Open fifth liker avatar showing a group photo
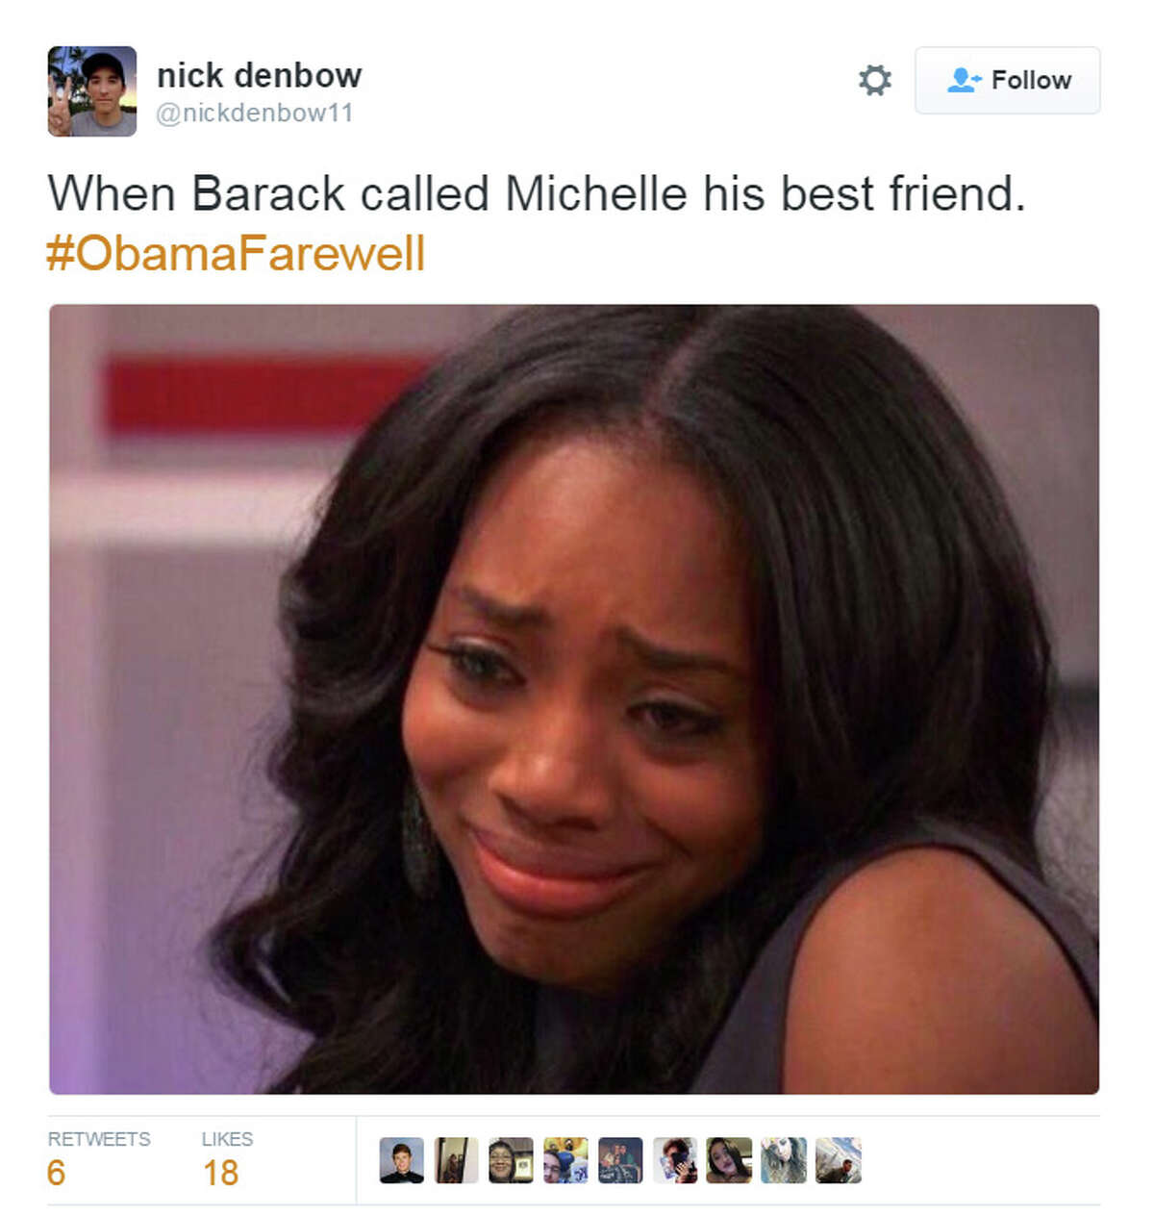Image resolution: width=1154 pixels, height=1216 pixels. (x=620, y=1160)
